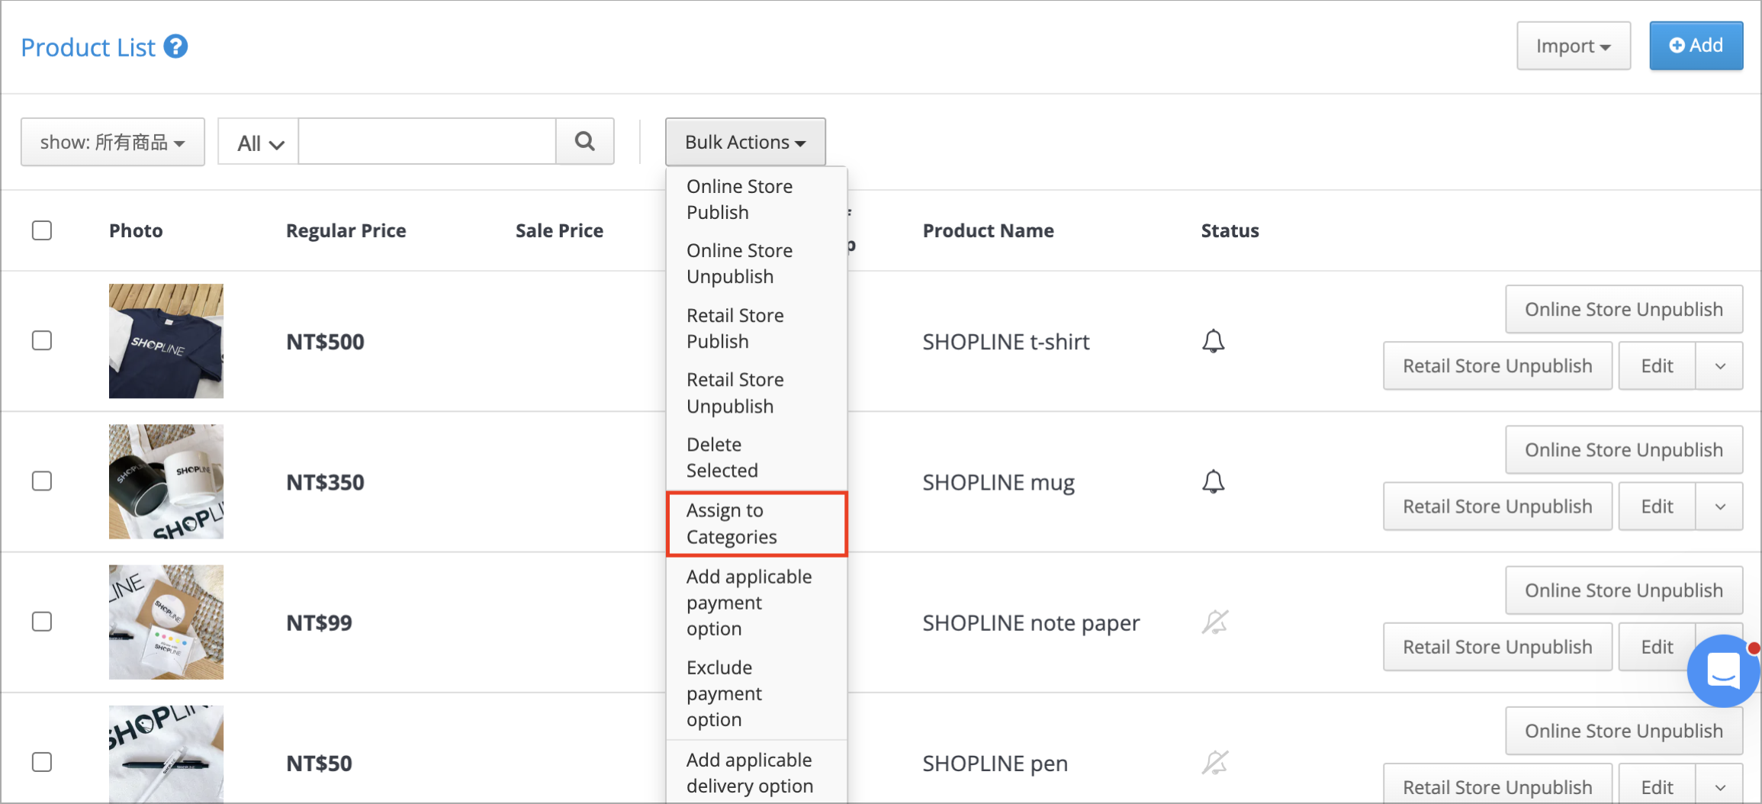Focus the product search input field
This screenshot has height=804, width=1762.
pos(427,141)
